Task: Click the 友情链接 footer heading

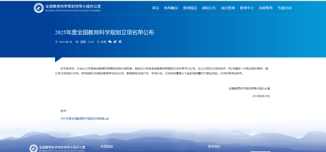Action: click(x=107, y=147)
